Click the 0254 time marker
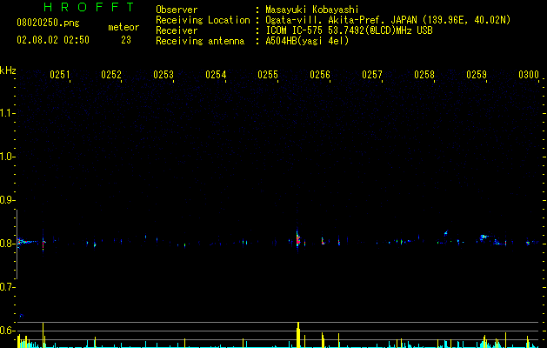The image size is (547, 348). pyautogui.click(x=216, y=74)
